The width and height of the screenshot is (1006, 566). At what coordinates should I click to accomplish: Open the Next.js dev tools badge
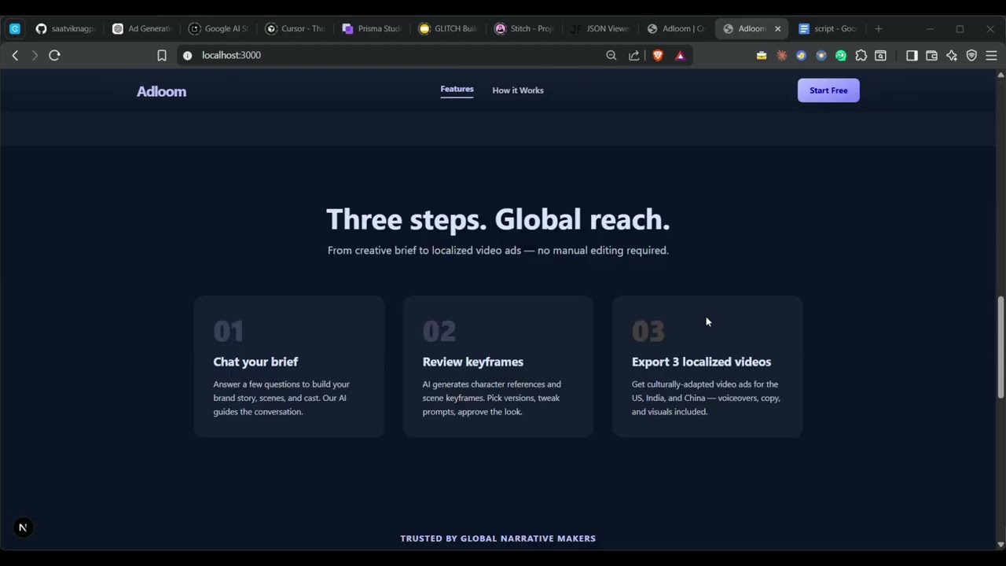pos(23,527)
